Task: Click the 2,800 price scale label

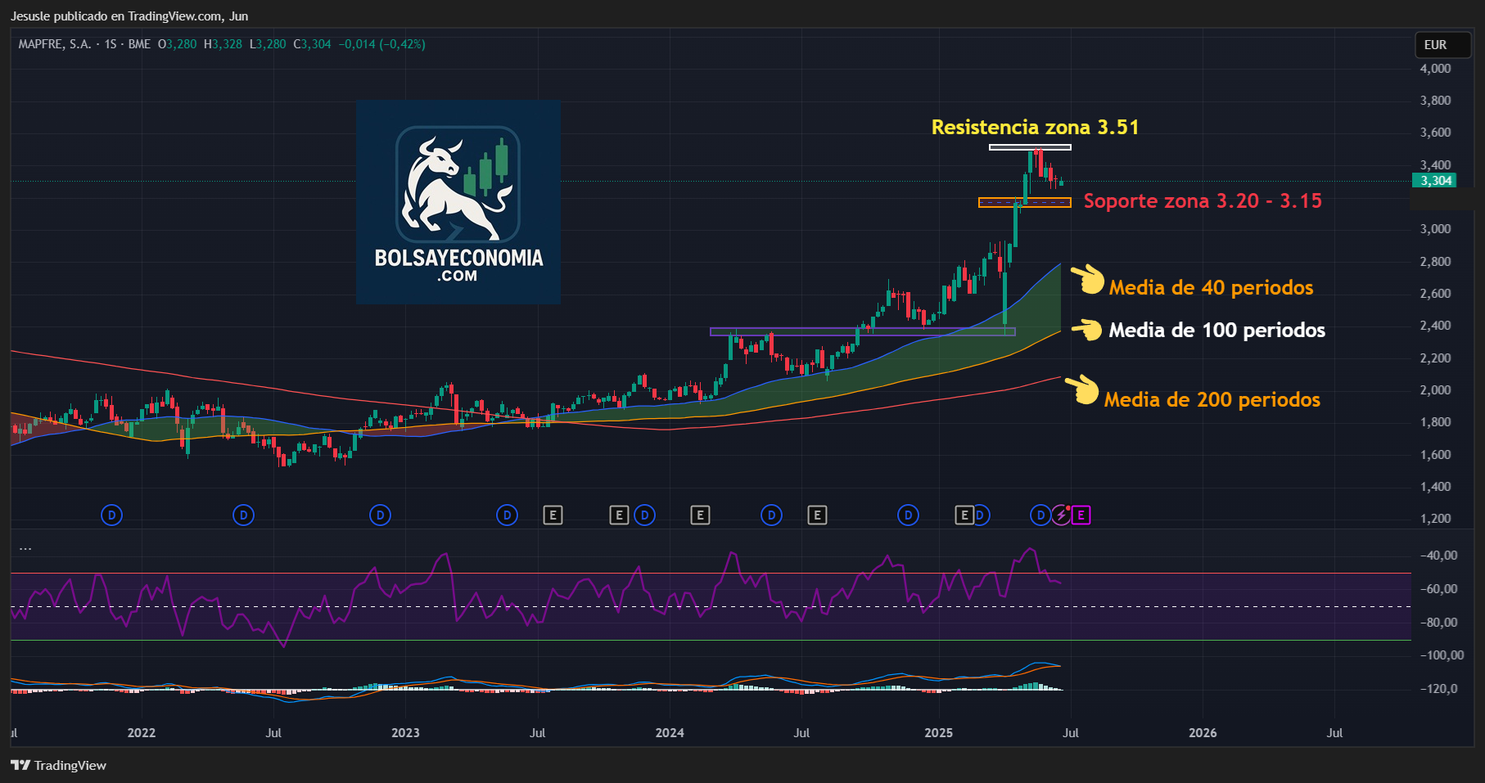Action: (x=1435, y=262)
